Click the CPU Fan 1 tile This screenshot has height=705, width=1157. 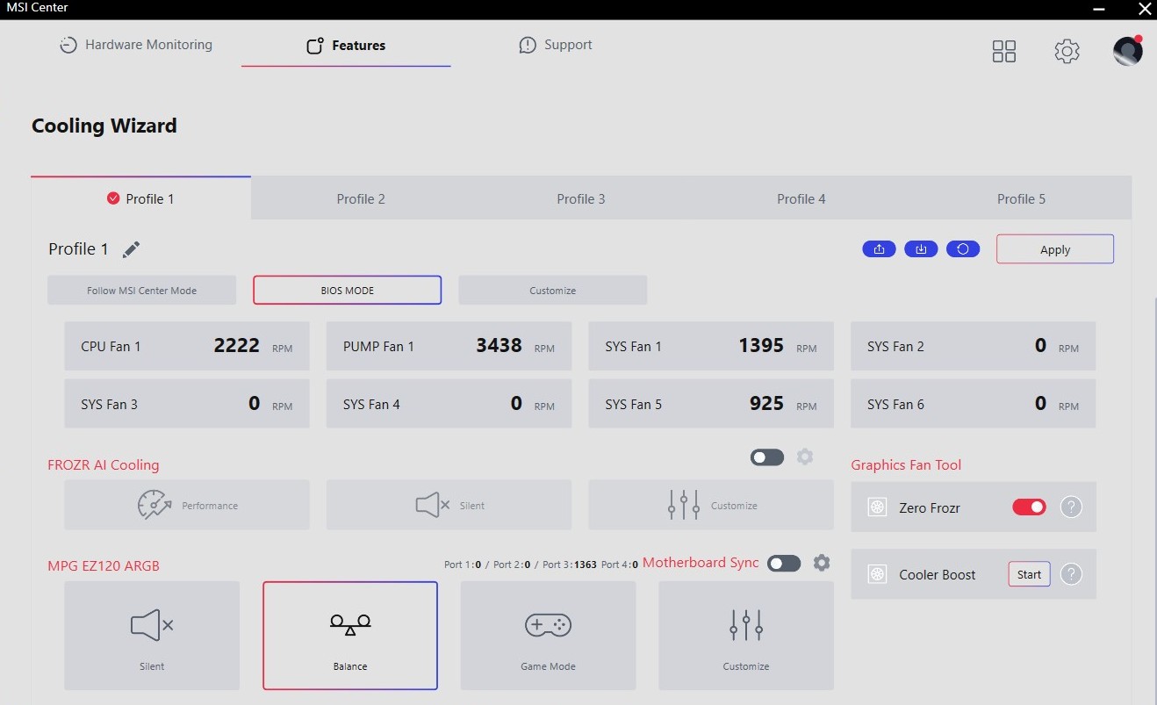coord(187,346)
